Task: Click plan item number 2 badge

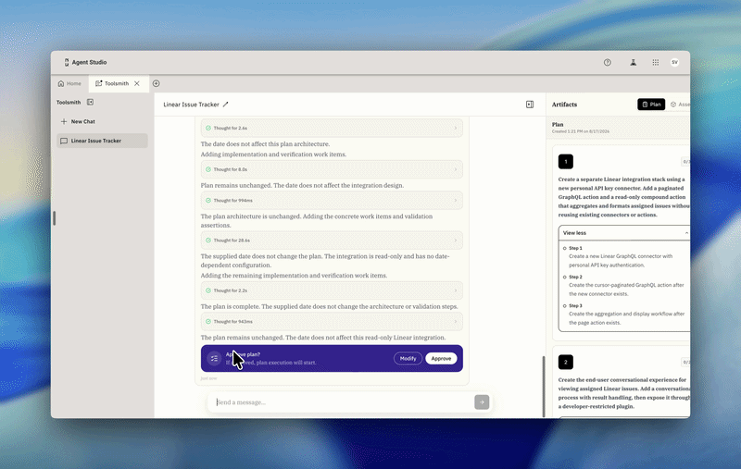Action: [566, 363]
